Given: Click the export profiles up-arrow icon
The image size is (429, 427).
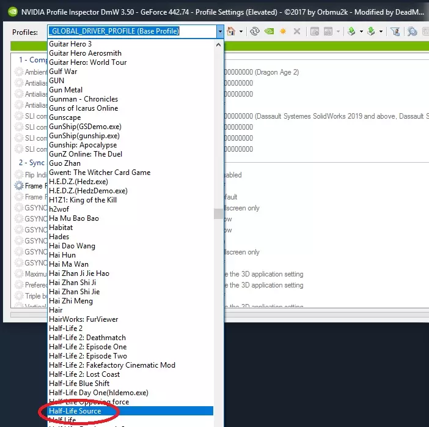Looking at the screenshot, I should [351, 31].
